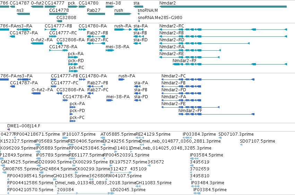Click protein rush-PA
This screenshot has width=295, height=195.
[x=127, y=76]
